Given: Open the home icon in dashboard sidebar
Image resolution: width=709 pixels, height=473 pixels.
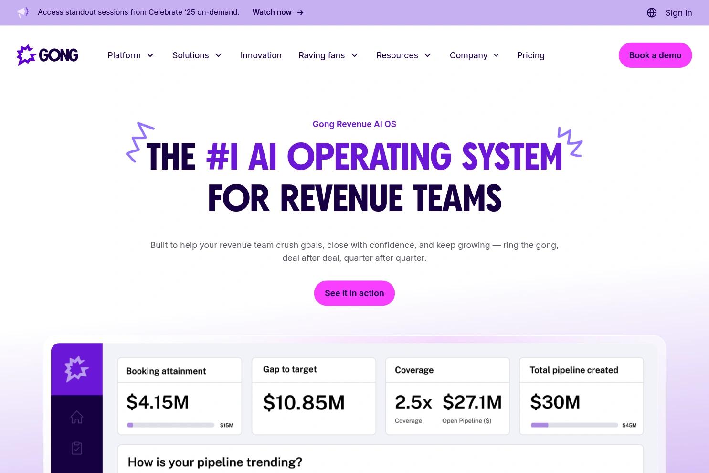Looking at the screenshot, I should pyautogui.click(x=77, y=417).
